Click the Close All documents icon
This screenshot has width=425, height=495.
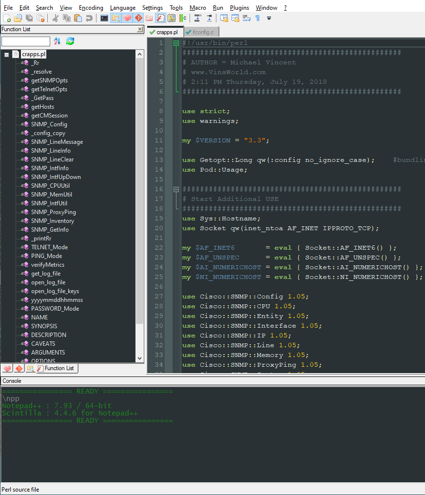41,19
